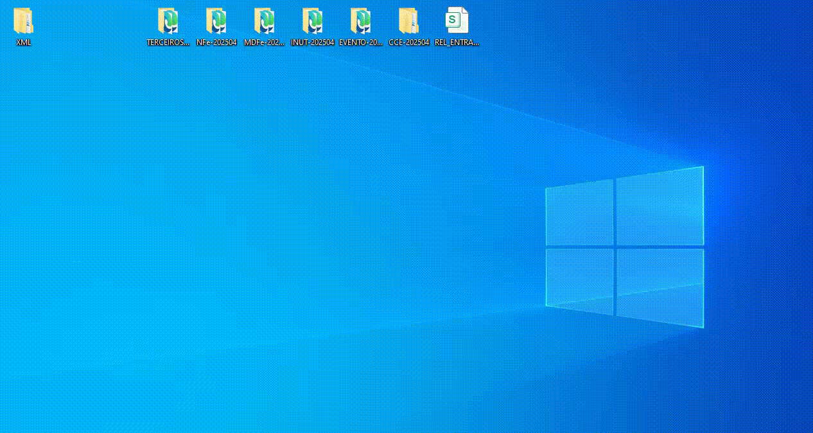Click the "INUT-202504" name label
813x433 pixels.
(313, 42)
